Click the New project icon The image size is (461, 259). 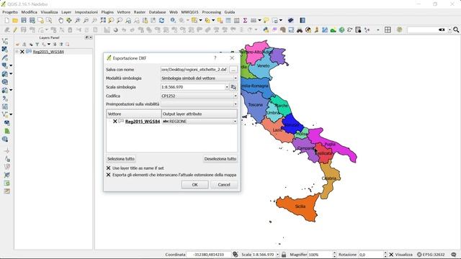6,20
